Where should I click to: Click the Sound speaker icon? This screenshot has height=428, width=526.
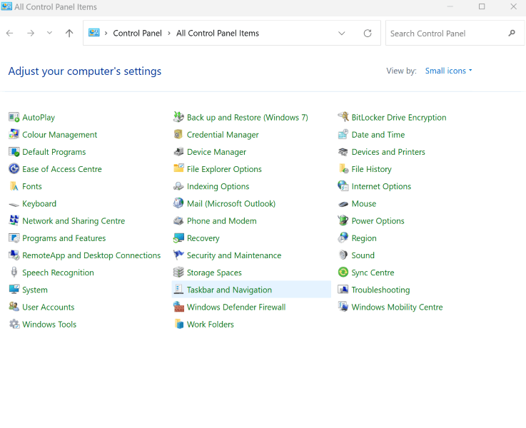[x=343, y=255]
